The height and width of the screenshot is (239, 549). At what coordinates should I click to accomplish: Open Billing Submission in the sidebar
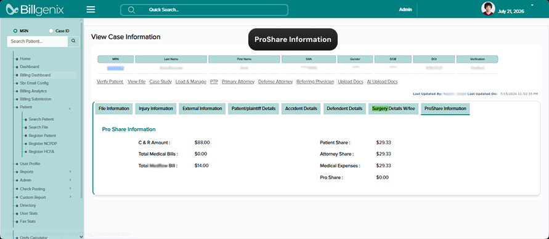click(x=35, y=99)
